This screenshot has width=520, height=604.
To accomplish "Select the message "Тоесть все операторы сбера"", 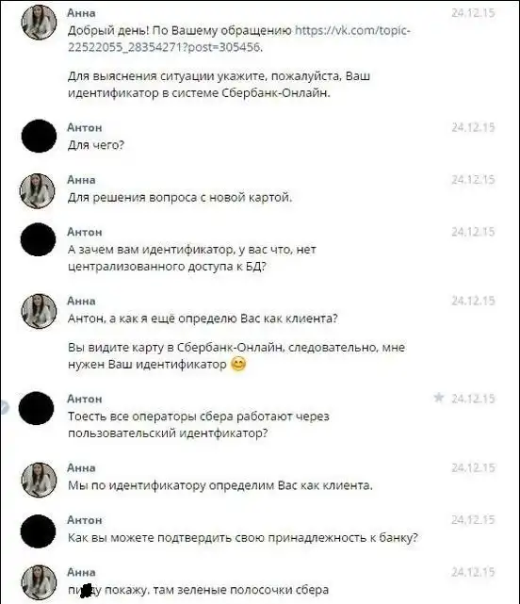I will pos(199,424).
